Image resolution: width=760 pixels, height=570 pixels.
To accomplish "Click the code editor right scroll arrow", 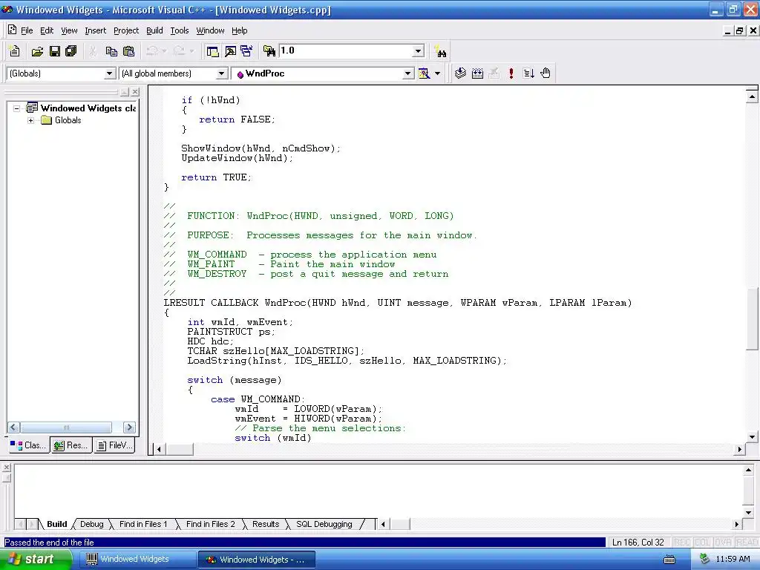I will [x=740, y=449].
